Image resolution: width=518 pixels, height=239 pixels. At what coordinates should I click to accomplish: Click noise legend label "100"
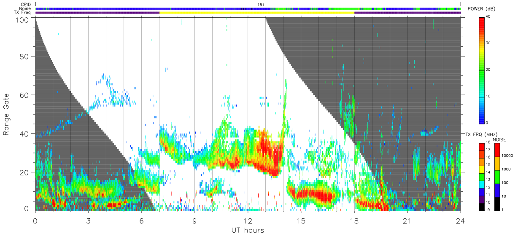point(505,183)
